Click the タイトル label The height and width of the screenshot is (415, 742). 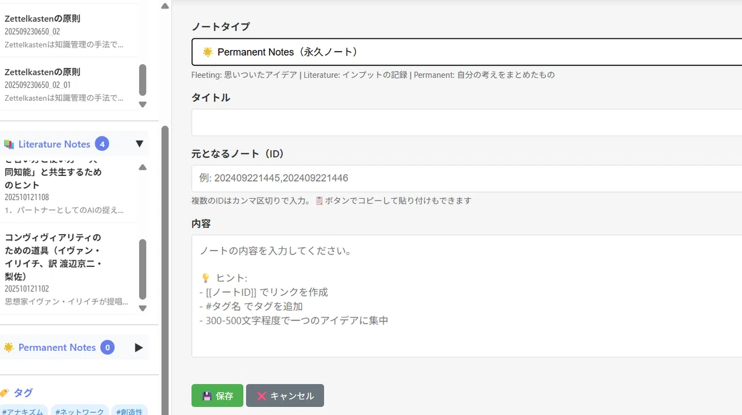[x=211, y=98]
